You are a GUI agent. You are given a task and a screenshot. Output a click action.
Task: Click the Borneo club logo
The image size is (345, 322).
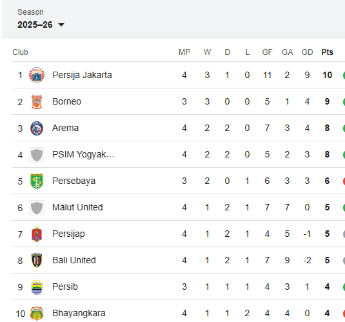coord(37,101)
